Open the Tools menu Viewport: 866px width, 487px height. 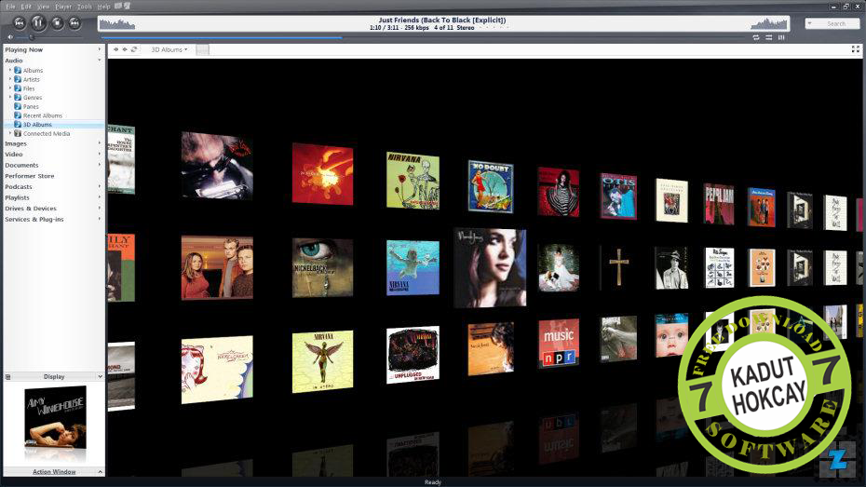[85, 7]
